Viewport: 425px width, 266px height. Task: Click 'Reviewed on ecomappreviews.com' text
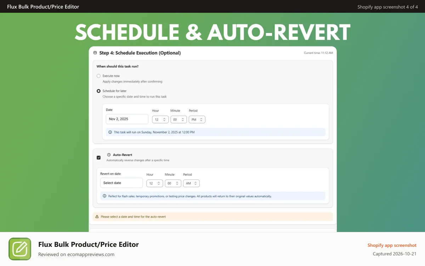[x=76, y=254]
